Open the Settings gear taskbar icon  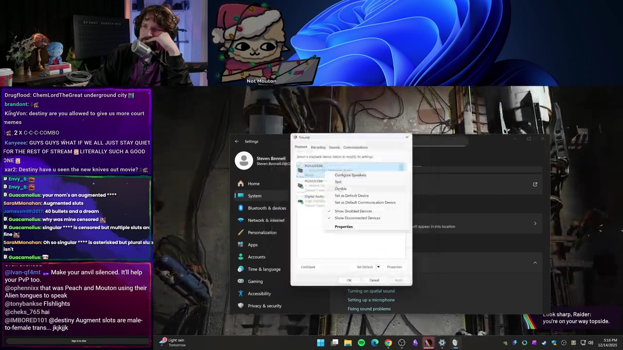(x=442, y=343)
